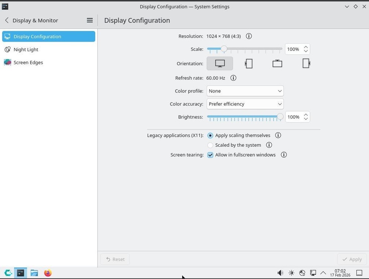Select 'Scaled by the system' radio button
Screen dimensions: 369x279
coord(210,145)
